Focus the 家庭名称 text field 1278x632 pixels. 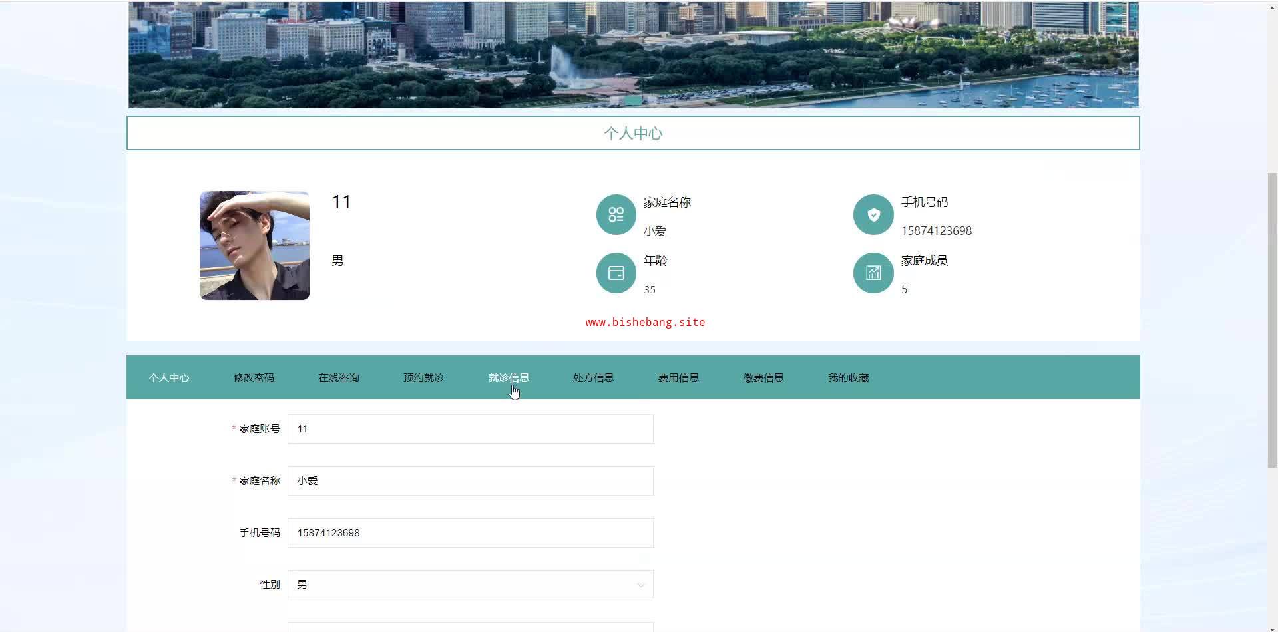pos(470,481)
